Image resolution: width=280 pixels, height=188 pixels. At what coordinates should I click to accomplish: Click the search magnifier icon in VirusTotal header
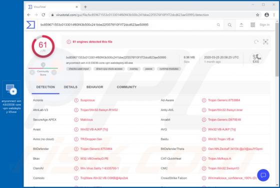point(229,25)
